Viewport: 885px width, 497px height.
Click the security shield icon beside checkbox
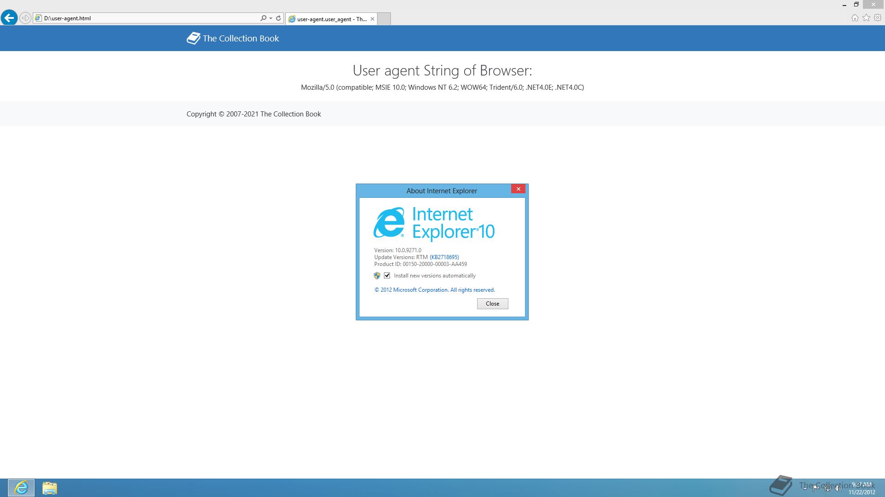coord(377,276)
